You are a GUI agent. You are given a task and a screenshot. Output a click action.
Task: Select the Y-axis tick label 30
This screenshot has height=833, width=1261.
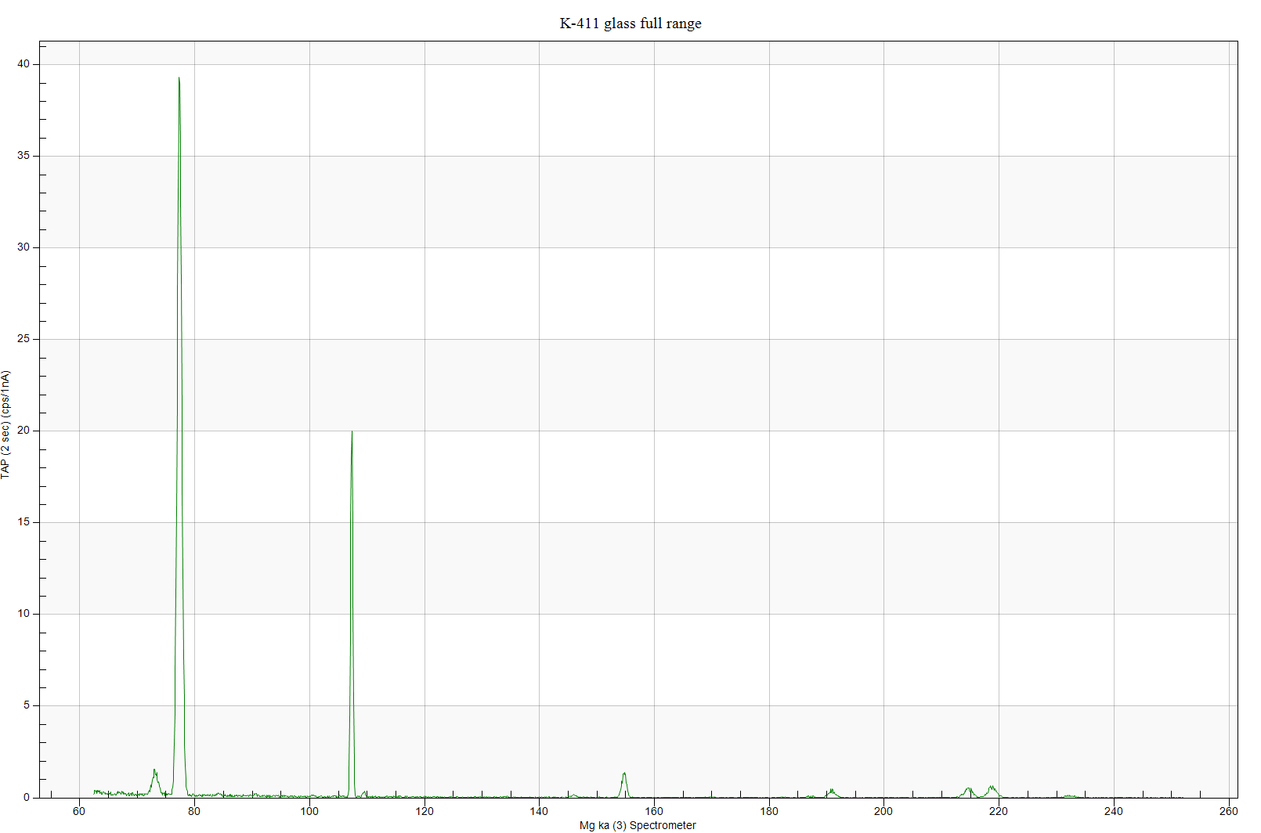point(23,247)
